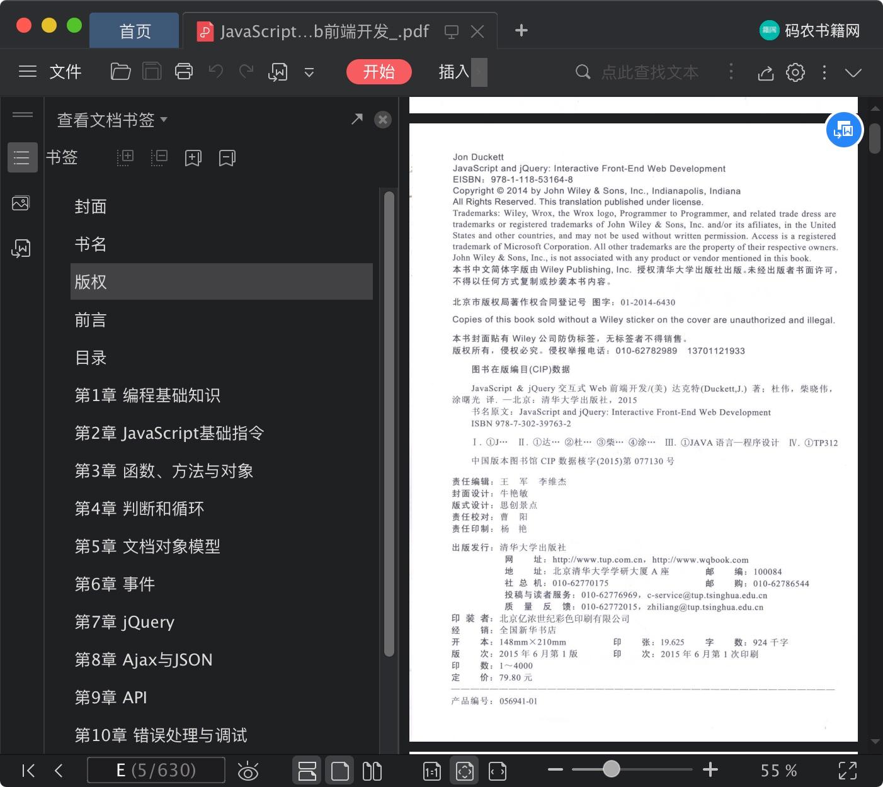Click the share export icon
Image resolution: width=883 pixels, height=787 pixels.
coord(765,72)
